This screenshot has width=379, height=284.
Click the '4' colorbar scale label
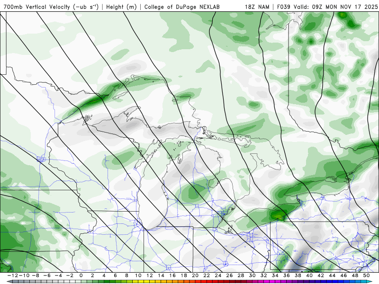(104, 275)
